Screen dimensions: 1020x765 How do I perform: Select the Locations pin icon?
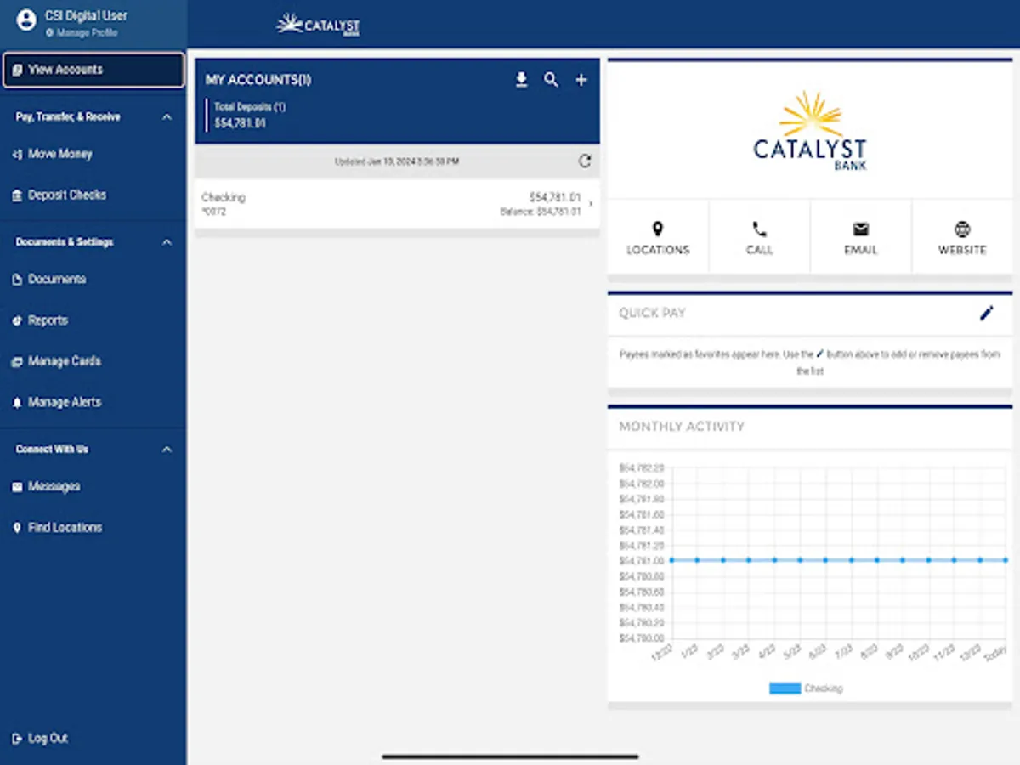[657, 228]
